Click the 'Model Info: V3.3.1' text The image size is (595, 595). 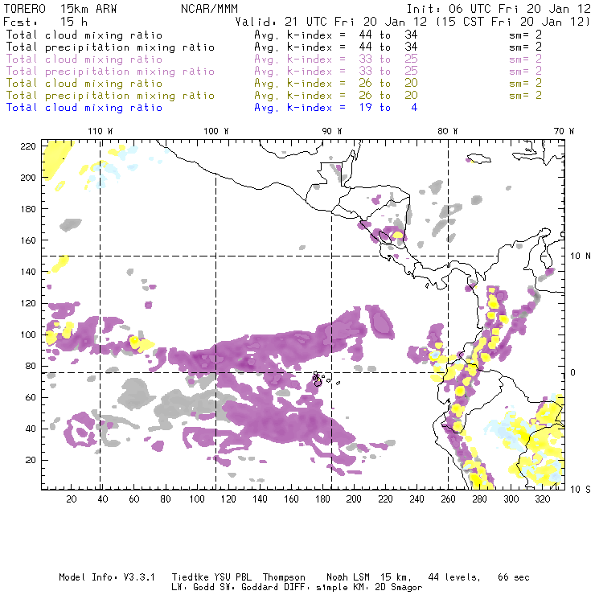[x=107, y=577]
